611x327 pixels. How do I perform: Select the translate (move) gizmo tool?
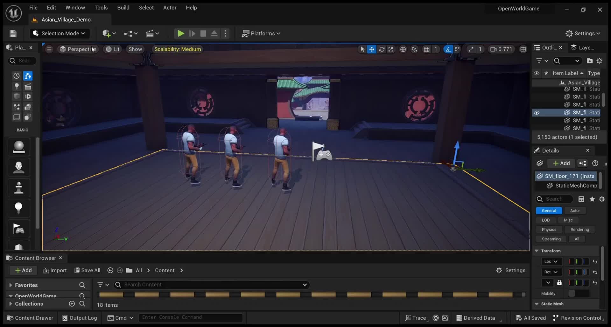pos(372,49)
